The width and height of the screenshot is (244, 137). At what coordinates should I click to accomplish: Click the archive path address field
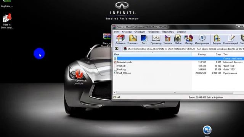click(x=183, y=49)
